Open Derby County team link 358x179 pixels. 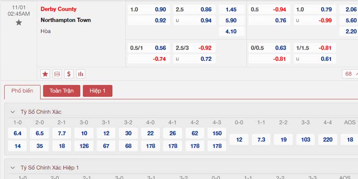pos(59,9)
